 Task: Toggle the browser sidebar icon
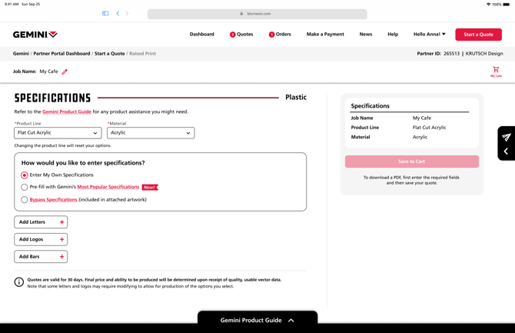(105, 13)
